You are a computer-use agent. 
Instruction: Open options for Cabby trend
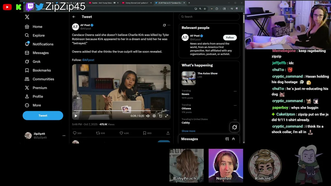coord(235,120)
